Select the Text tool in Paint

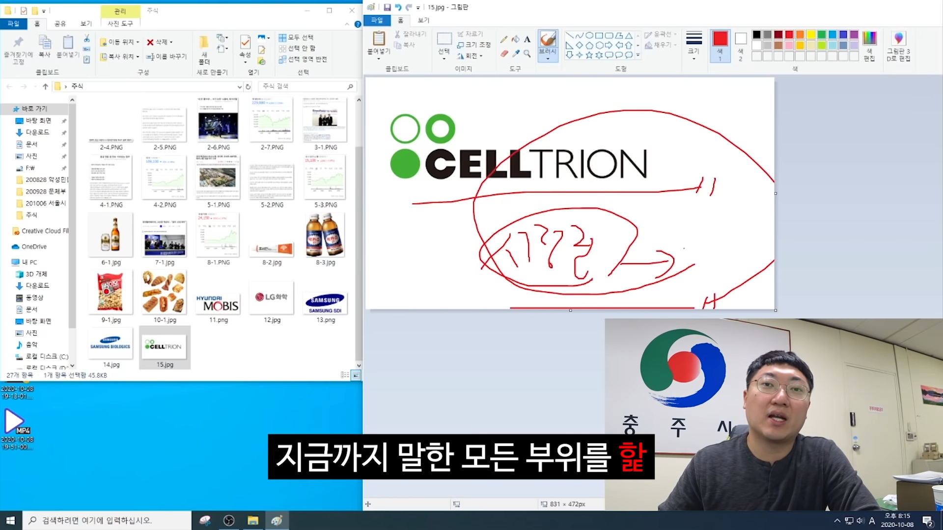click(x=527, y=39)
